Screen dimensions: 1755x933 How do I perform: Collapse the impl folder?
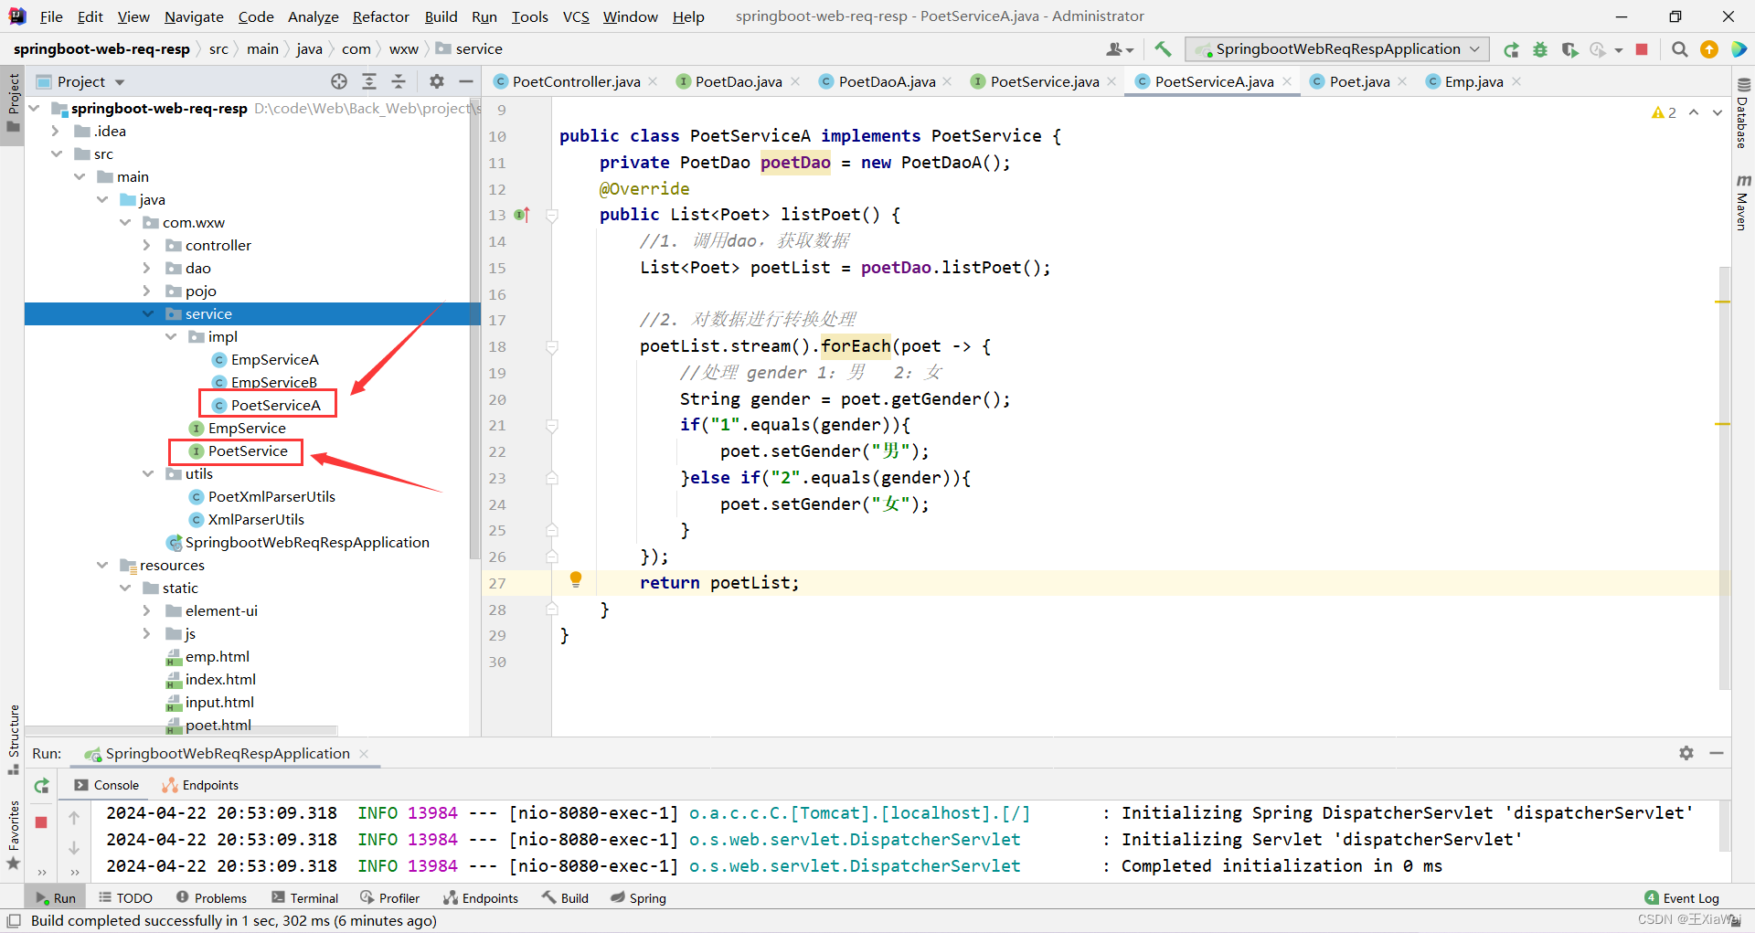[x=171, y=336]
